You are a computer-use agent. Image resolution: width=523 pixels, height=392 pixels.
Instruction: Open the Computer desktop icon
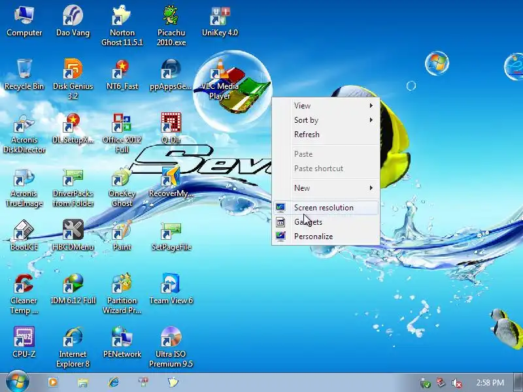(24, 22)
